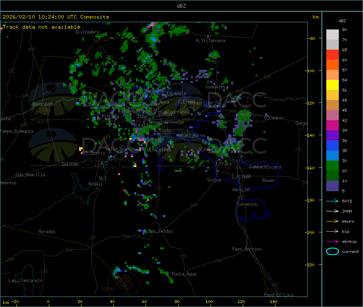
Task: Click the Cda_Amarilla map label
Action: tap(30, 175)
